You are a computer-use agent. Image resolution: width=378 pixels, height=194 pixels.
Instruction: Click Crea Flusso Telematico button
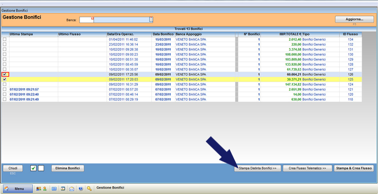point(307,168)
